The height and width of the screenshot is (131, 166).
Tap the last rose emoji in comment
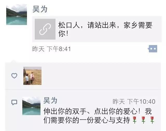[x=152, y=120]
